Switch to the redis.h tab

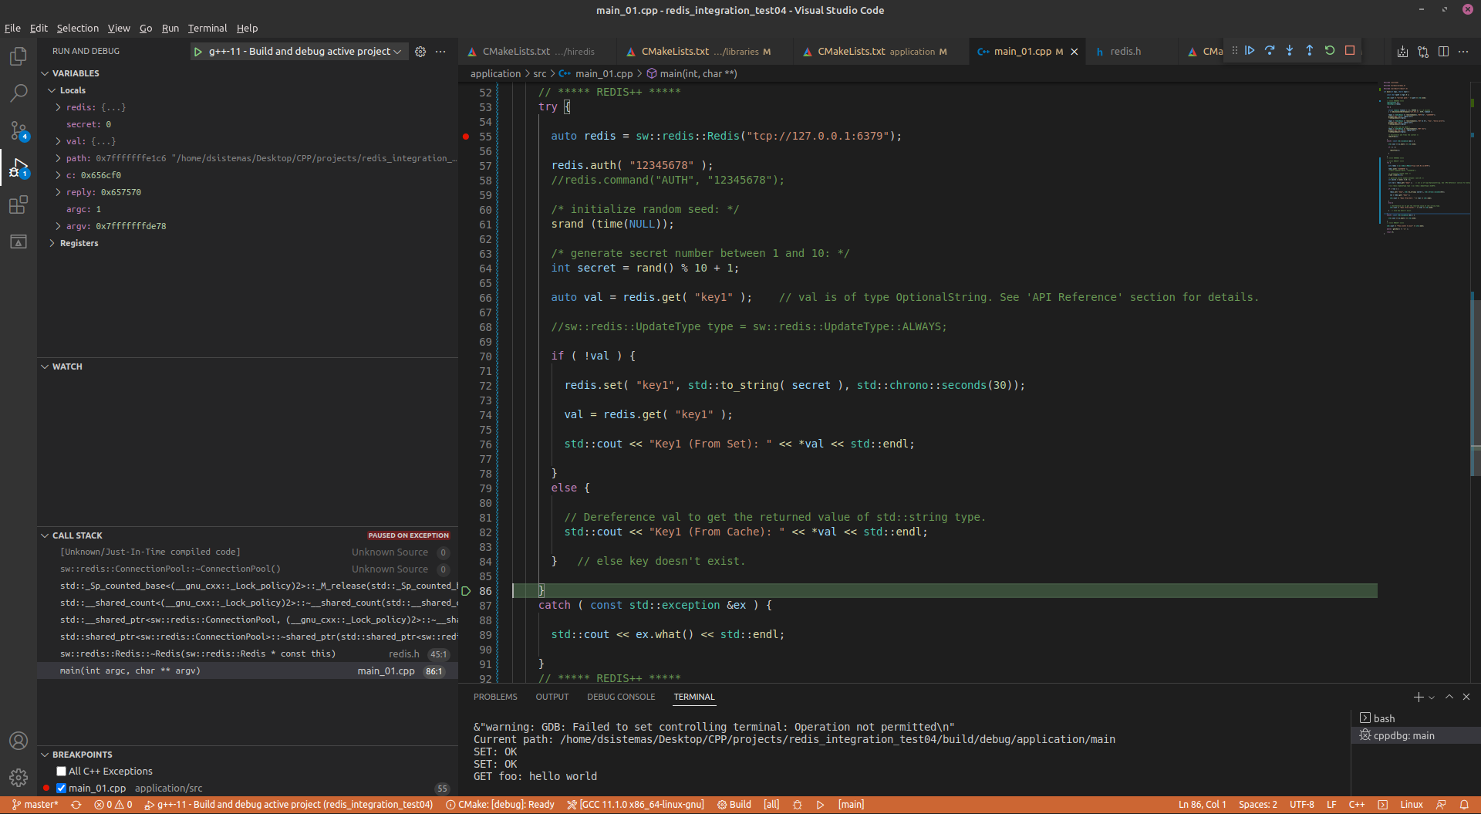point(1125,51)
